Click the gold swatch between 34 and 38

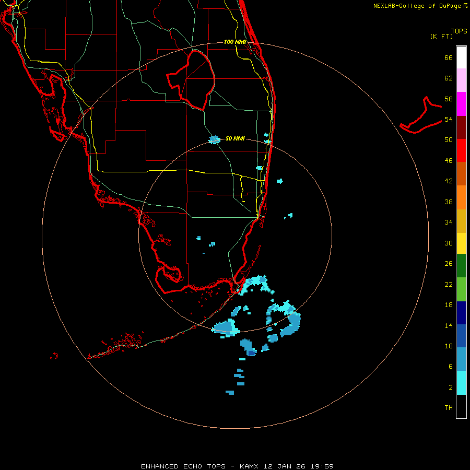point(461,221)
